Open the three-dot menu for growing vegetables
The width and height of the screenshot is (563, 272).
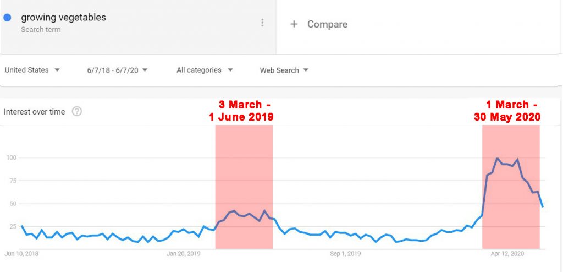point(262,23)
